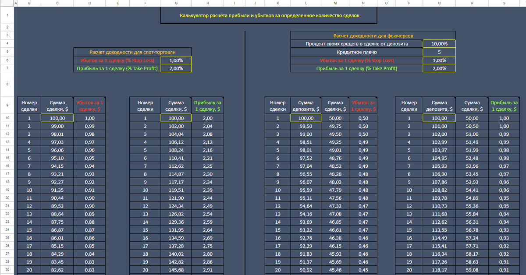Image resolution: width=526 pixels, height=275 pixels.
Task: Select row 29 header
Action: point(7,270)
